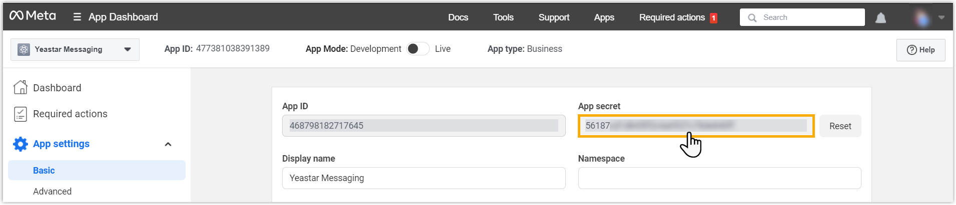Click the search magnifier icon
The image size is (956, 205).
click(752, 18)
